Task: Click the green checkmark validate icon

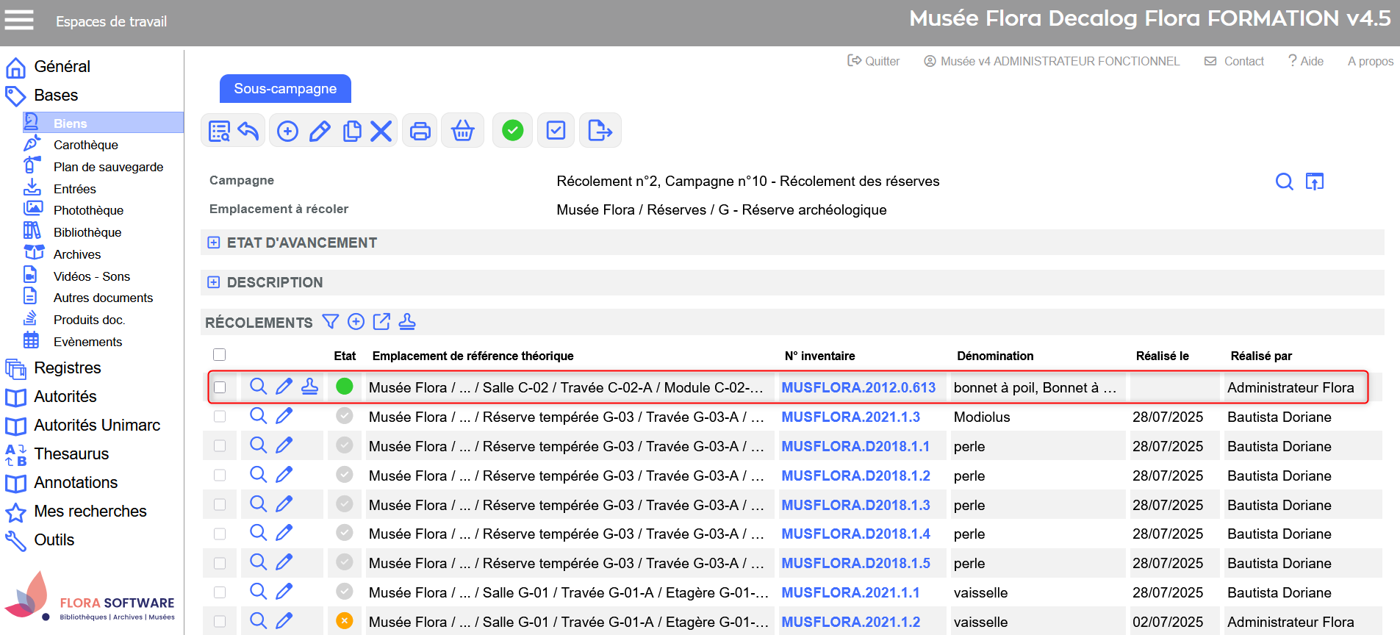Action: [512, 131]
